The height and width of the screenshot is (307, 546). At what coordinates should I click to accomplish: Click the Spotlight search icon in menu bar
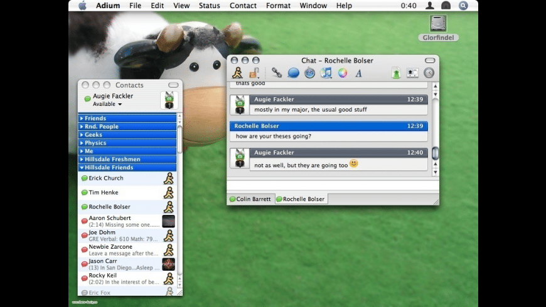[463, 6]
